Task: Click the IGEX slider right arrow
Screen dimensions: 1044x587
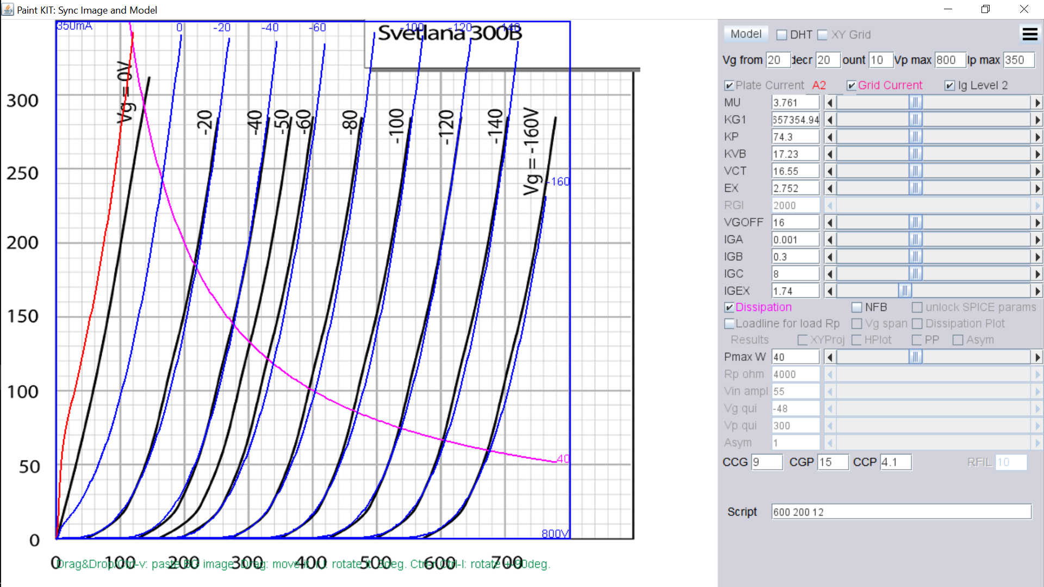Action: click(1037, 291)
